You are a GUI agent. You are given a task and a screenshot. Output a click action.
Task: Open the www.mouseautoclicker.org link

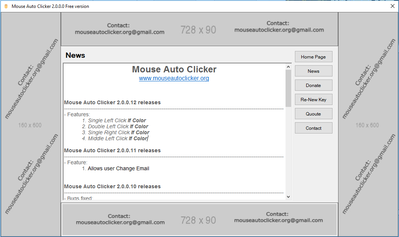pos(174,78)
